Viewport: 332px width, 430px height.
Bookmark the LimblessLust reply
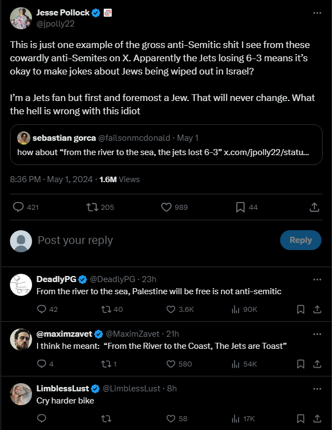pos(301,418)
